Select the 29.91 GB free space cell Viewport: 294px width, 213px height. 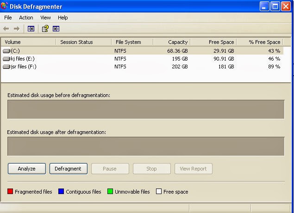[224, 51]
